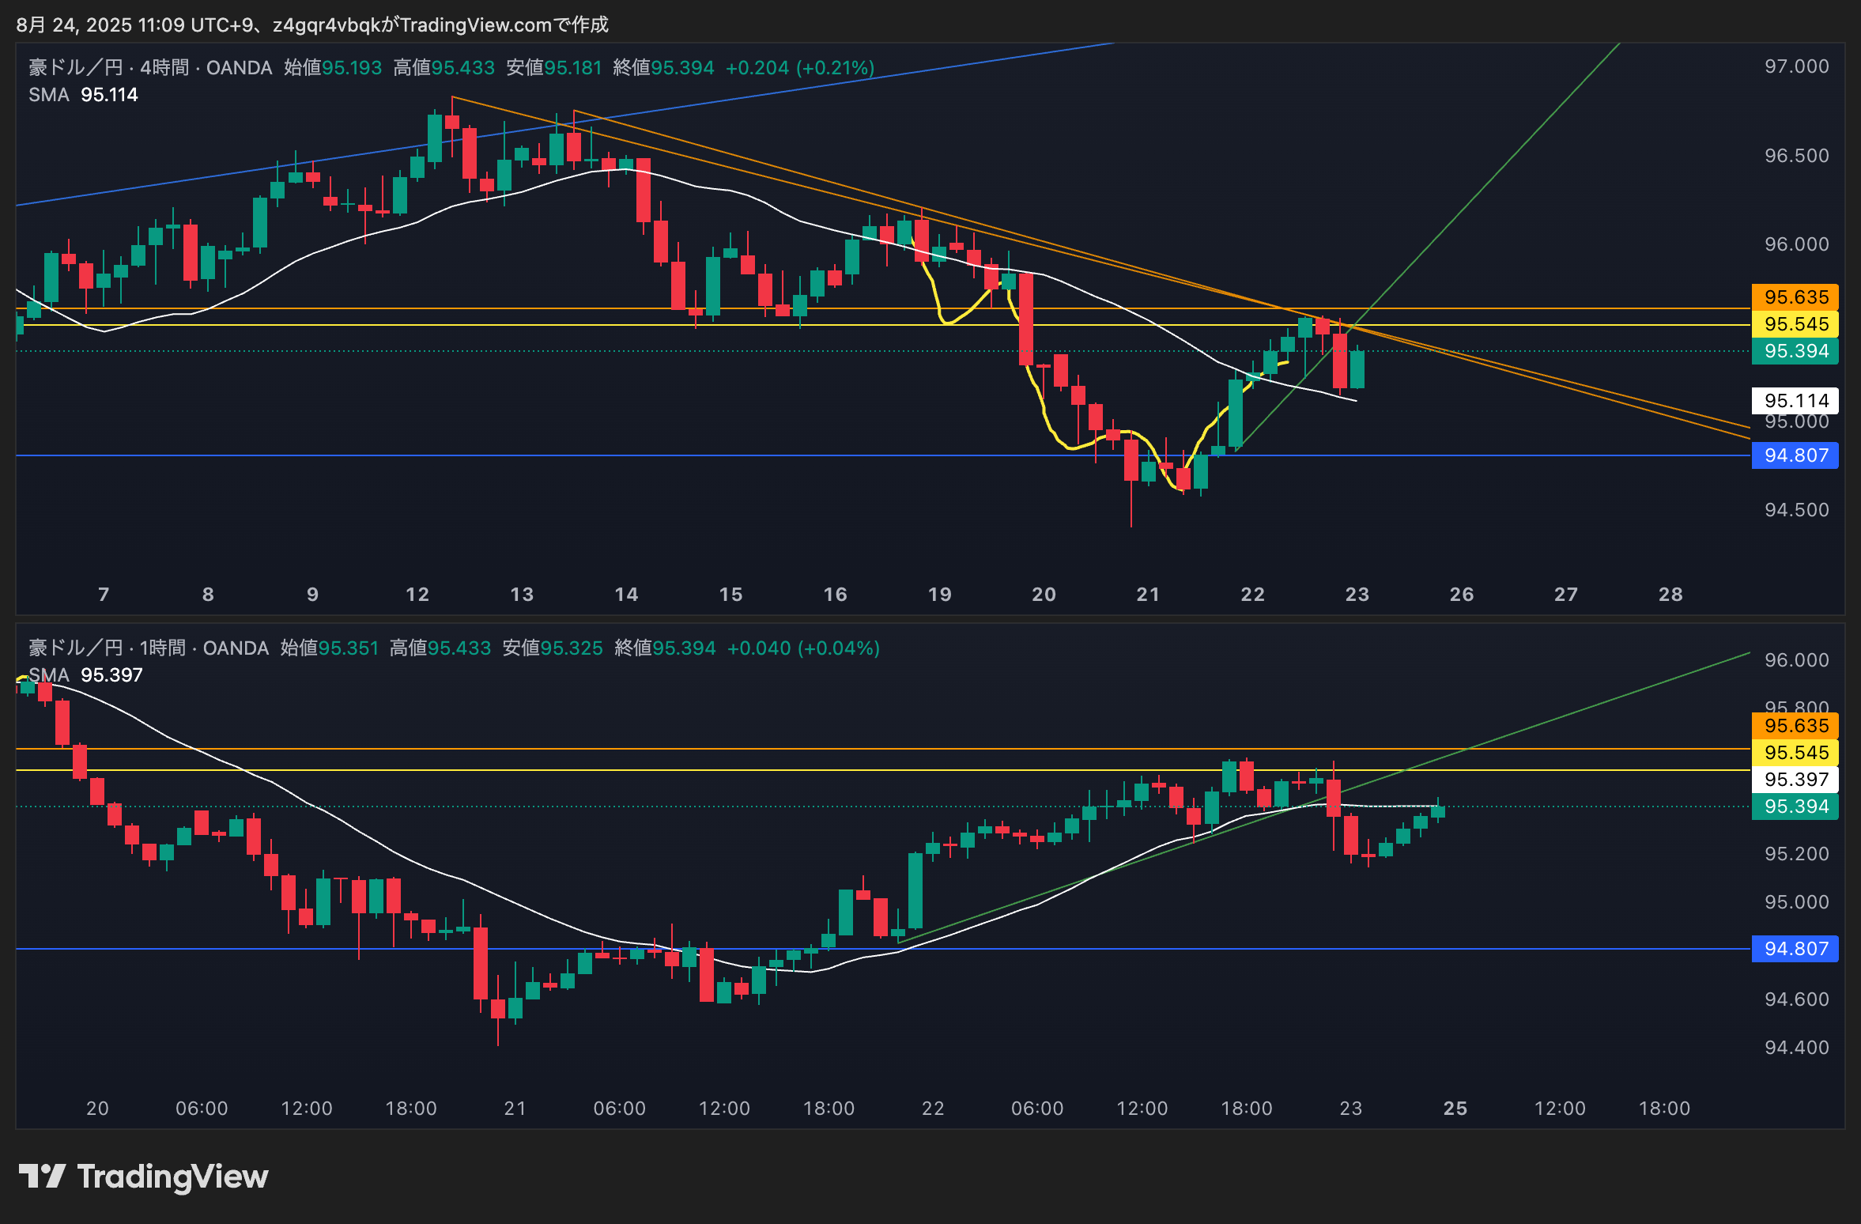Click the orange 95.635 price label in the upper chart
The width and height of the screenshot is (1861, 1224).
click(x=1795, y=297)
